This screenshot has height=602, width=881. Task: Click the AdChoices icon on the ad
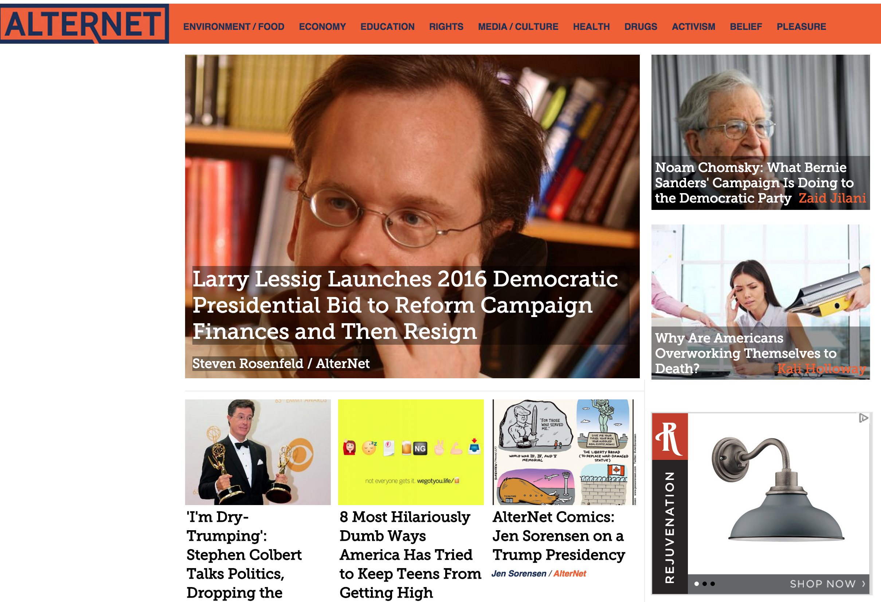coord(863,418)
